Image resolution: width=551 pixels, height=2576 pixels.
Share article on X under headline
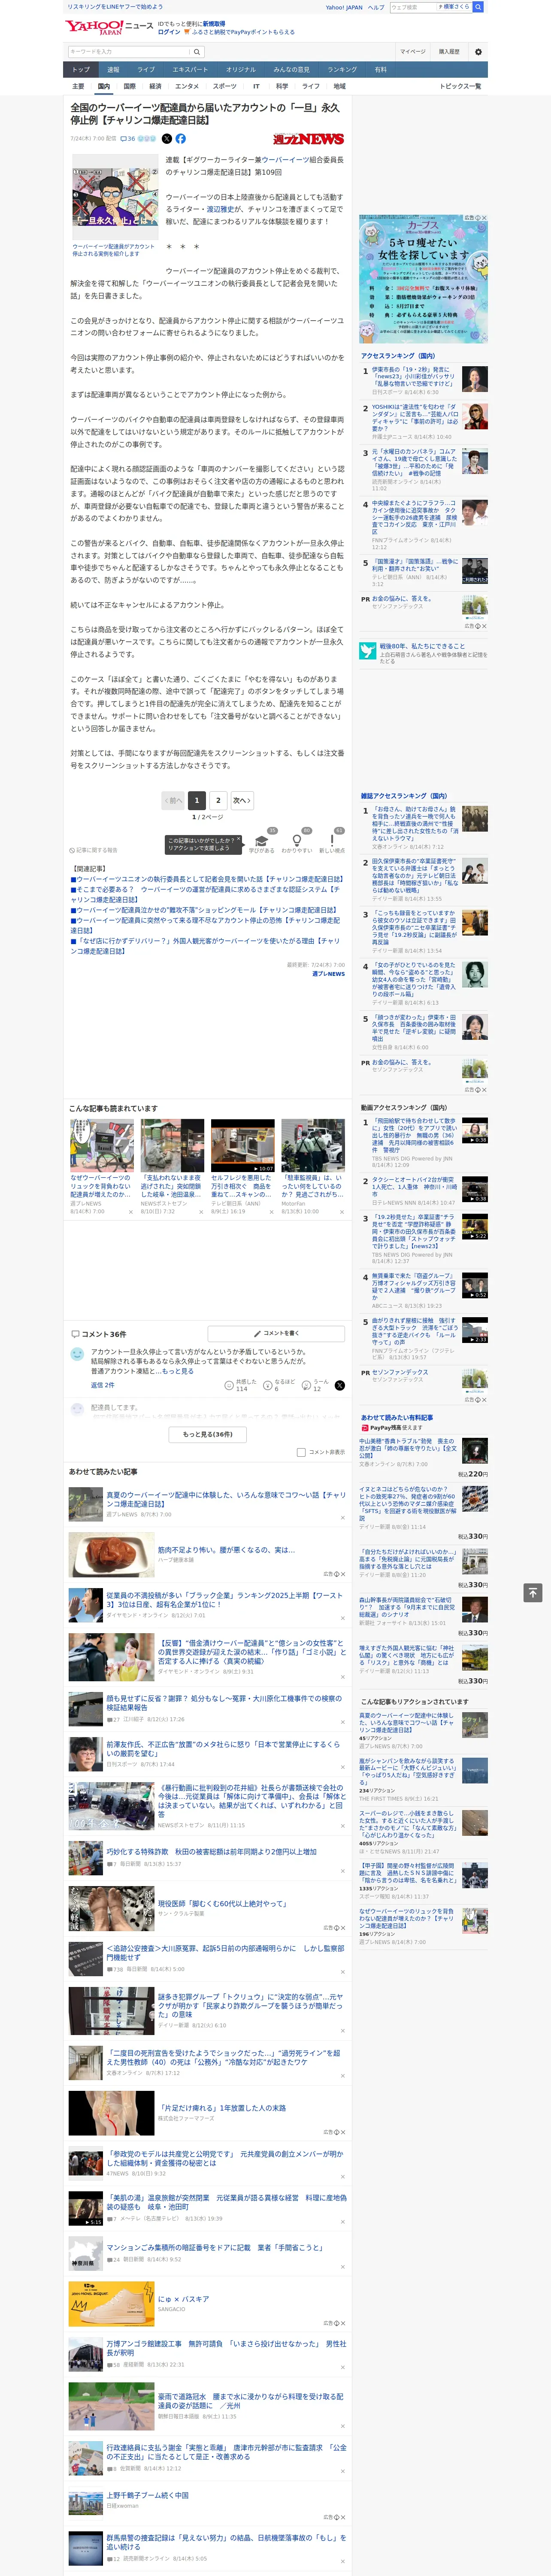point(167,139)
